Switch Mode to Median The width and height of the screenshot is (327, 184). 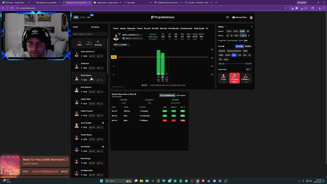click(x=248, y=46)
